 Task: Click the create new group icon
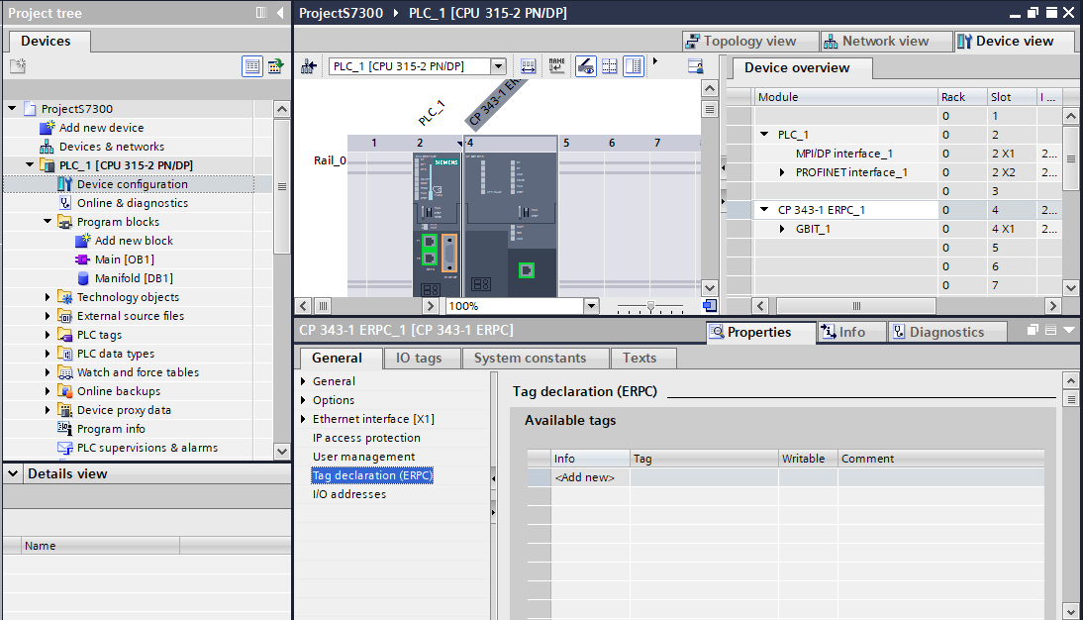pyautogui.click(x=17, y=66)
